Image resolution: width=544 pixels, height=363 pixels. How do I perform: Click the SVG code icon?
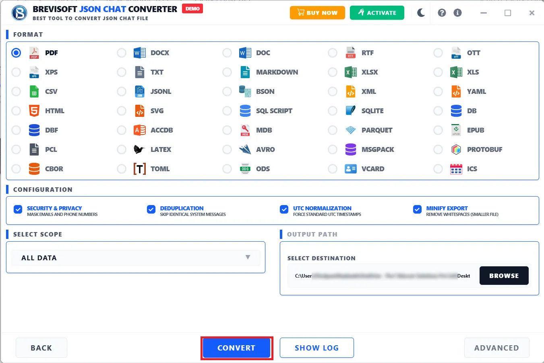[x=140, y=111]
